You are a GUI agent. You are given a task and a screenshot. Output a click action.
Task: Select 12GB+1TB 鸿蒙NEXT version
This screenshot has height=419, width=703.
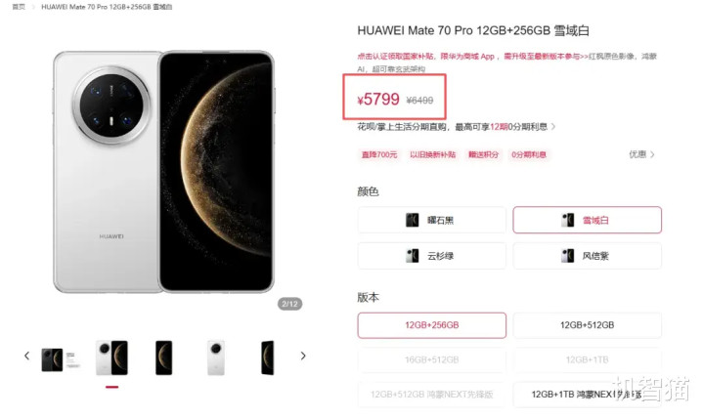pyautogui.click(x=587, y=395)
